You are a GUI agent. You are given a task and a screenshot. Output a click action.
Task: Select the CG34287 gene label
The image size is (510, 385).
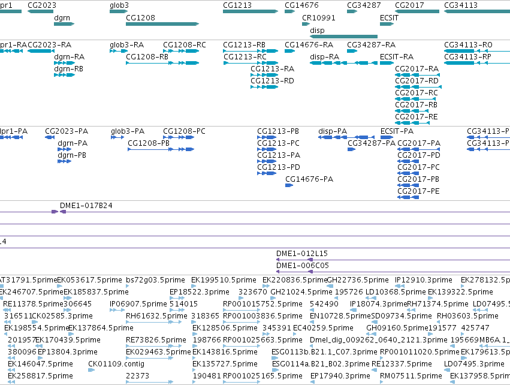click(x=364, y=5)
